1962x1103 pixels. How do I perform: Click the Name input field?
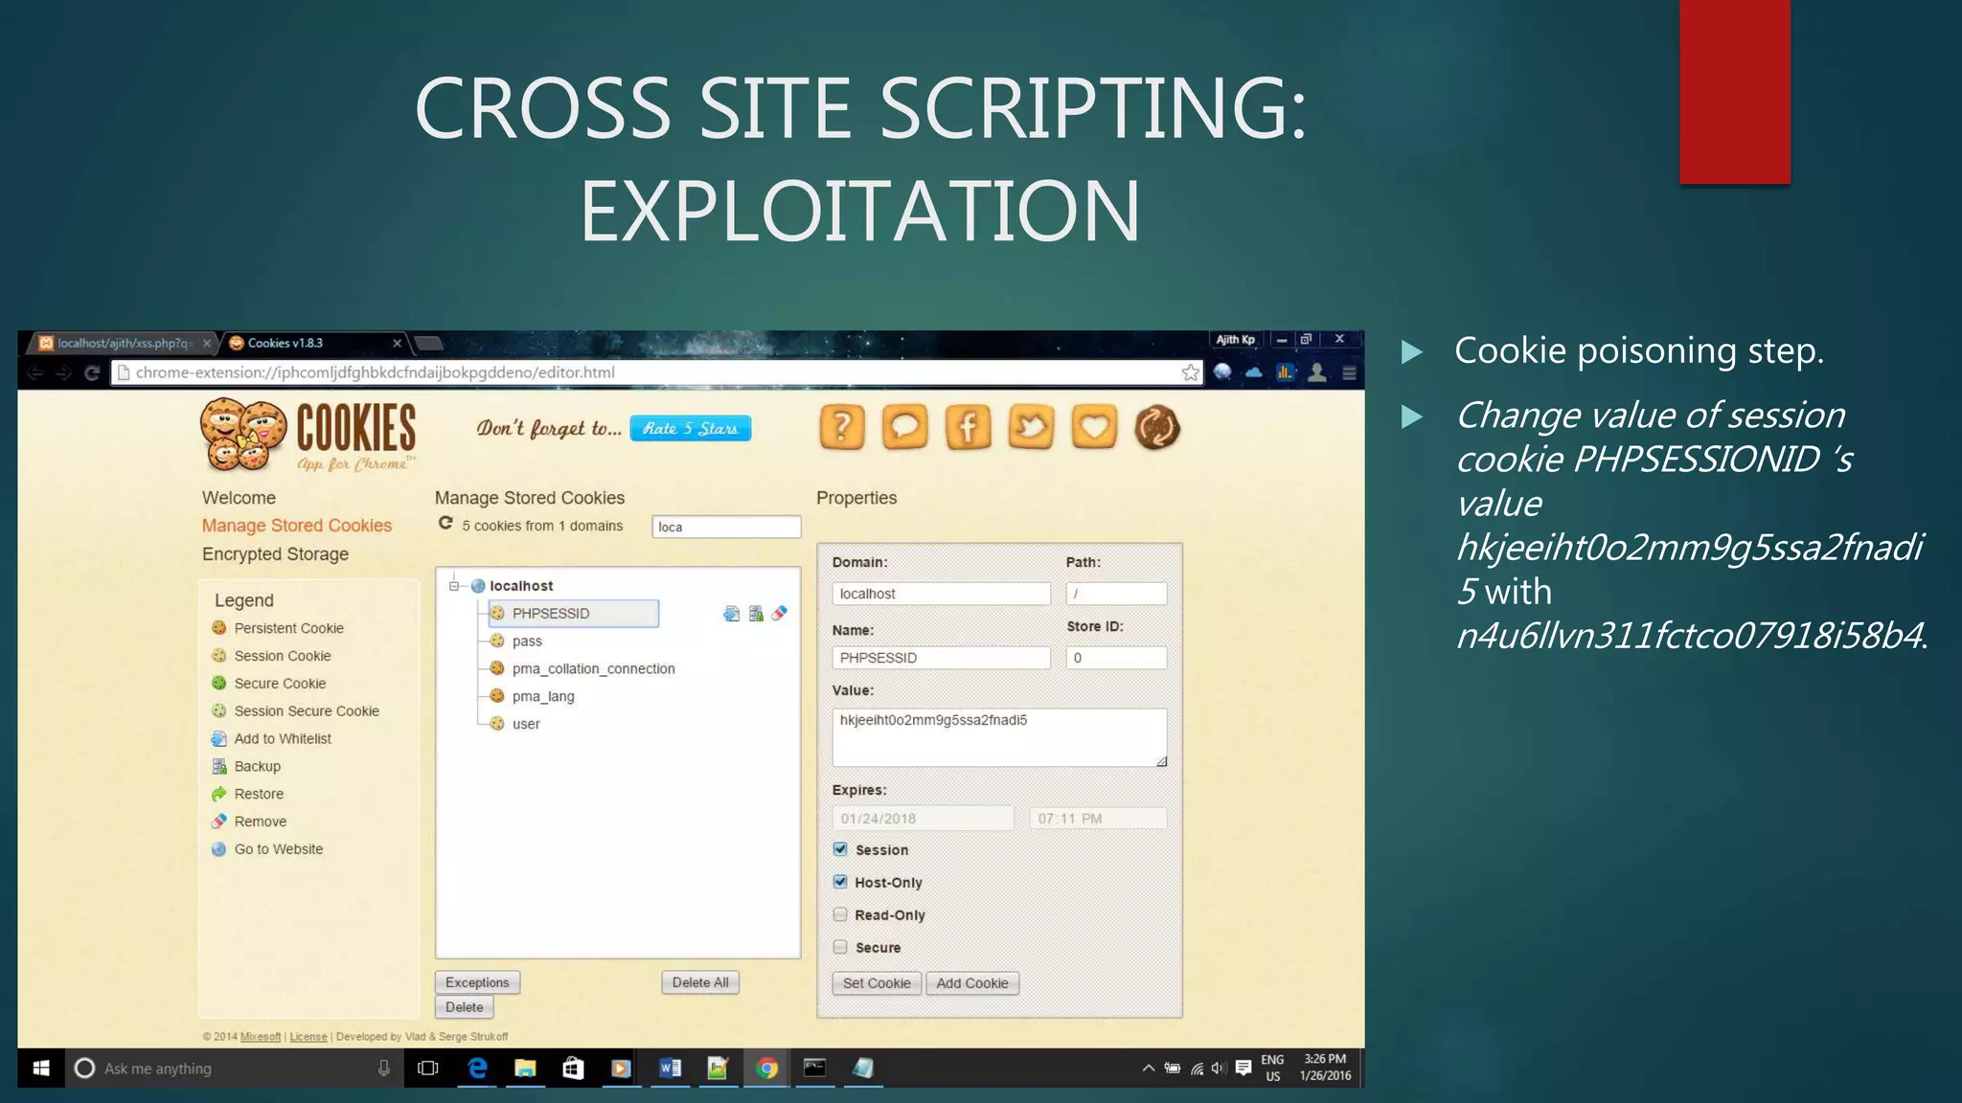point(941,658)
